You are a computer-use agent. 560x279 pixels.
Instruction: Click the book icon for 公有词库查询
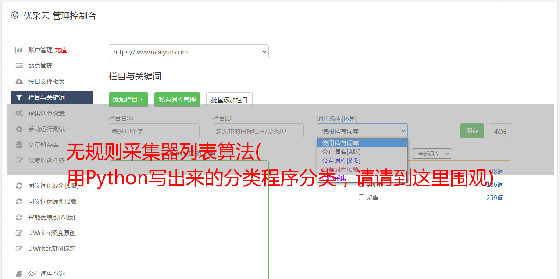pyautogui.click(x=19, y=274)
